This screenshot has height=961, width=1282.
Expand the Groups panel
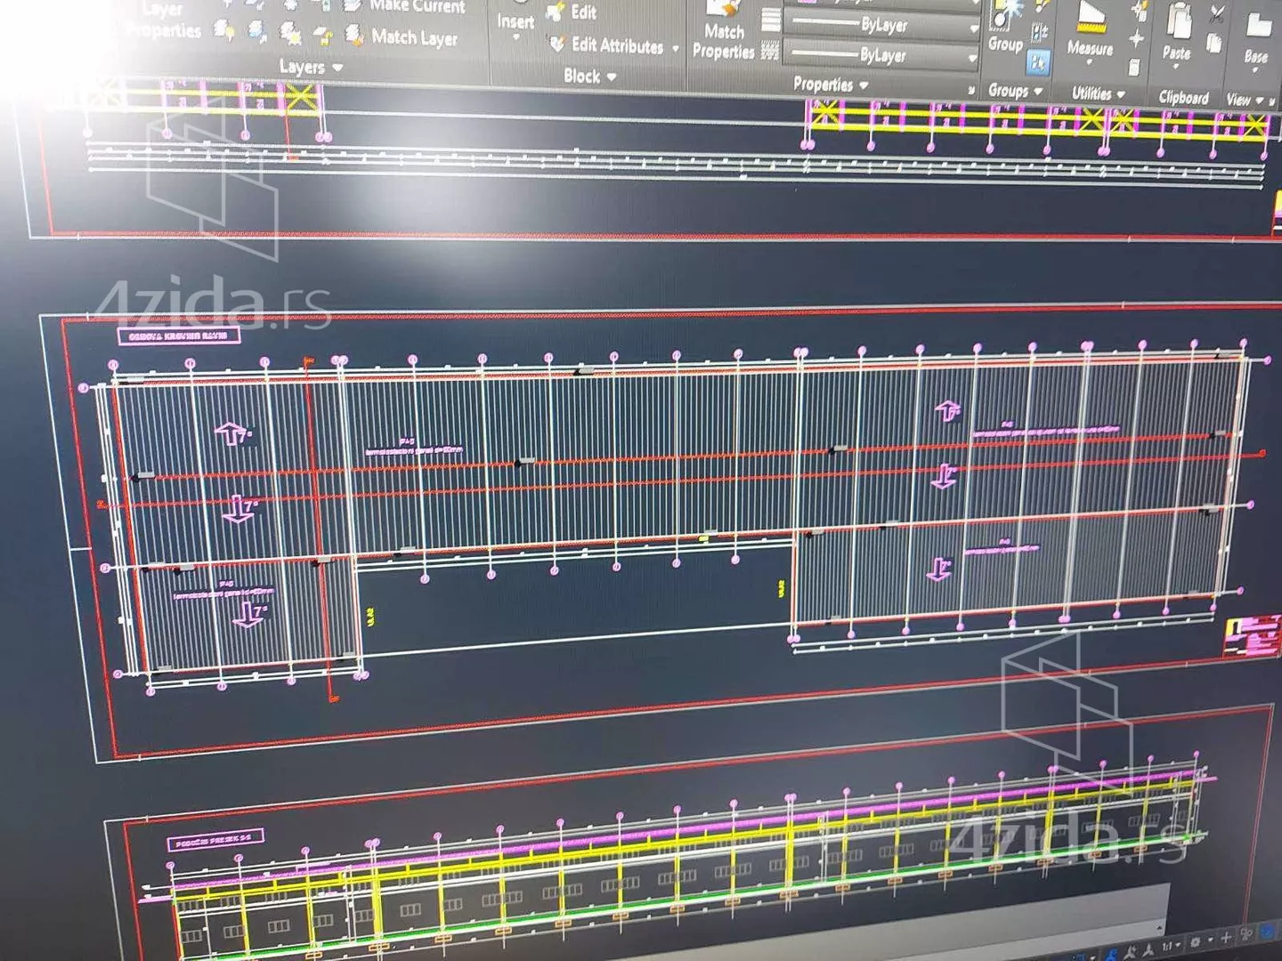click(x=1015, y=91)
